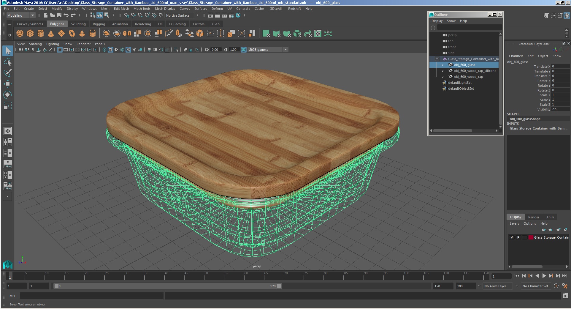The width and height of the screenshot is (571, 309).
Task: Collapse the Glass_Storage_Container group in Outliner
Action: pos(437,59)
